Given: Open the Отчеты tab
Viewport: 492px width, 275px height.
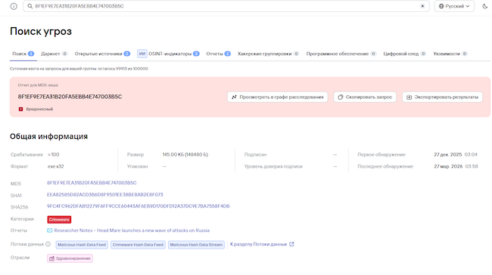Looking at the screenshot, I should 219,54.
